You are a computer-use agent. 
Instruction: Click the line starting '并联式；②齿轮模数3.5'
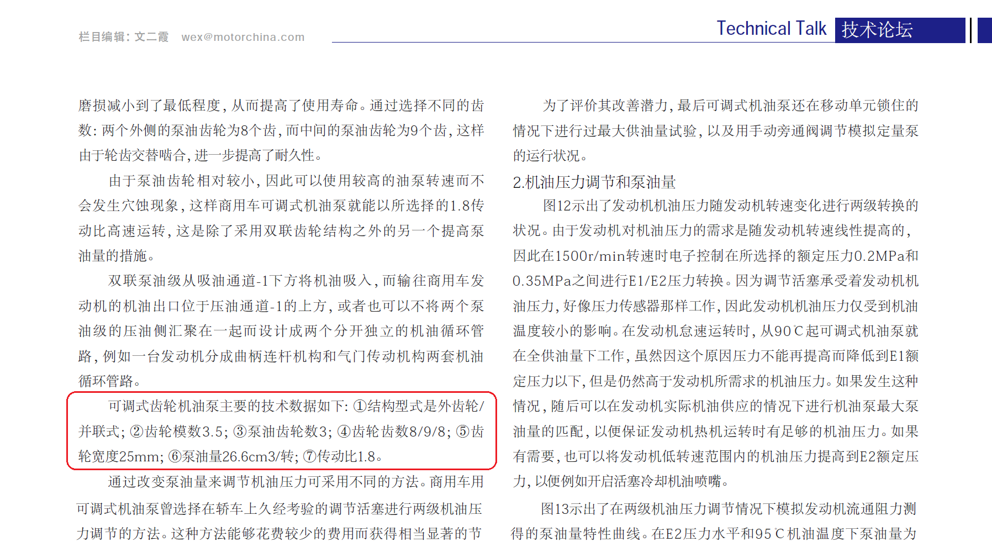coord(281,431)
